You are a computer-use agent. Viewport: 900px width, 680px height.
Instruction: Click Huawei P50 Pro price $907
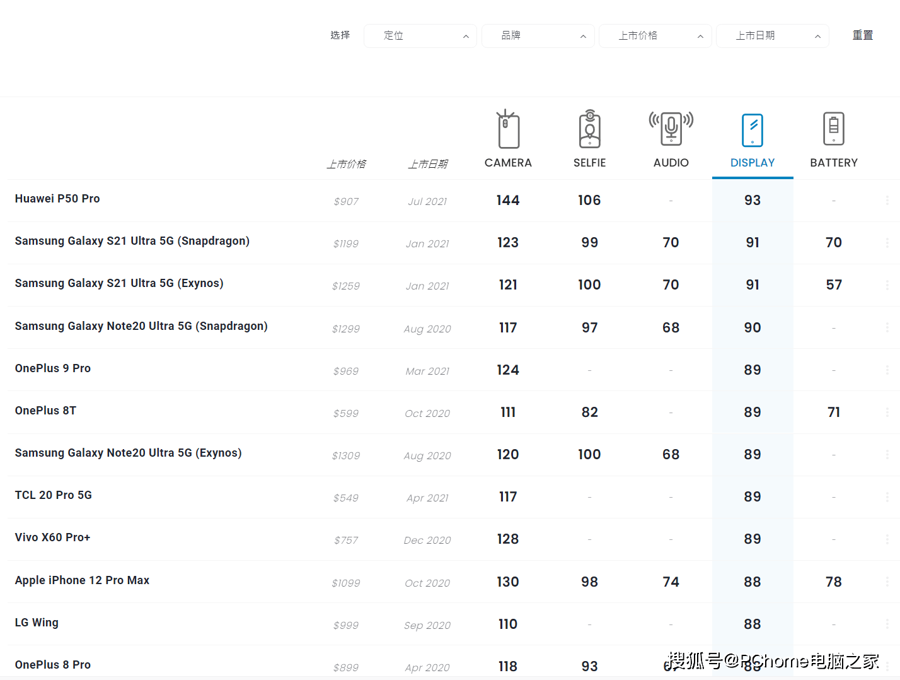346,202
